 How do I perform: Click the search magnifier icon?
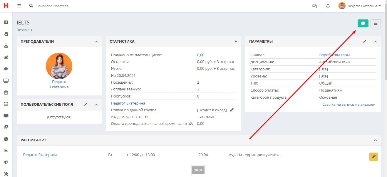(31, 6)
